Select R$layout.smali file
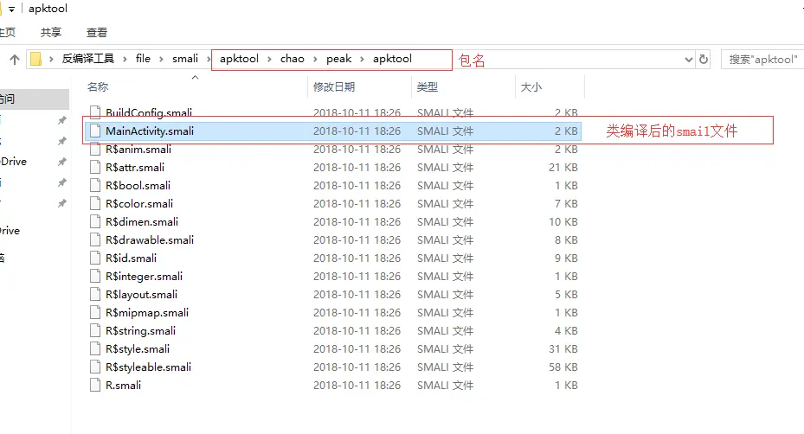 142,295
